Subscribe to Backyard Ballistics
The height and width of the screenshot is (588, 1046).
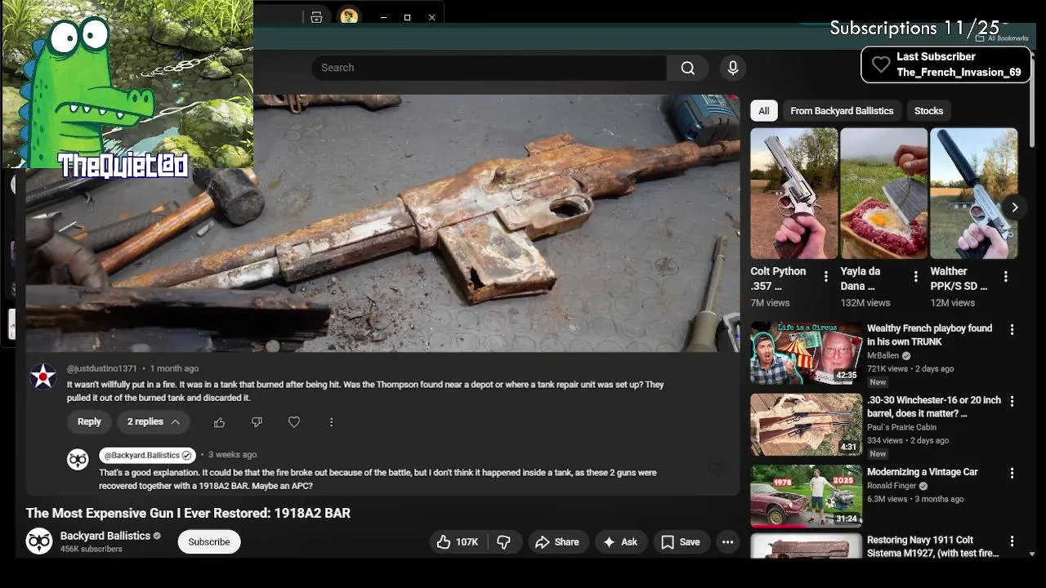(x=209, y=542)
